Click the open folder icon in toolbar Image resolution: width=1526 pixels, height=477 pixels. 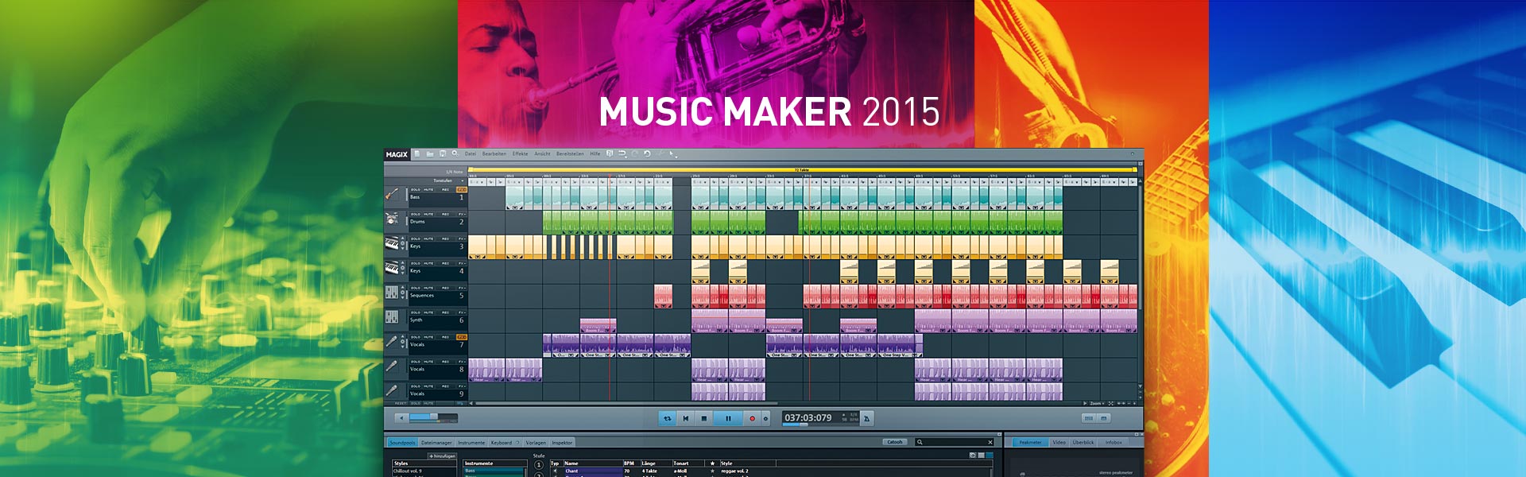pyautogui.click(x=430, y=153)
